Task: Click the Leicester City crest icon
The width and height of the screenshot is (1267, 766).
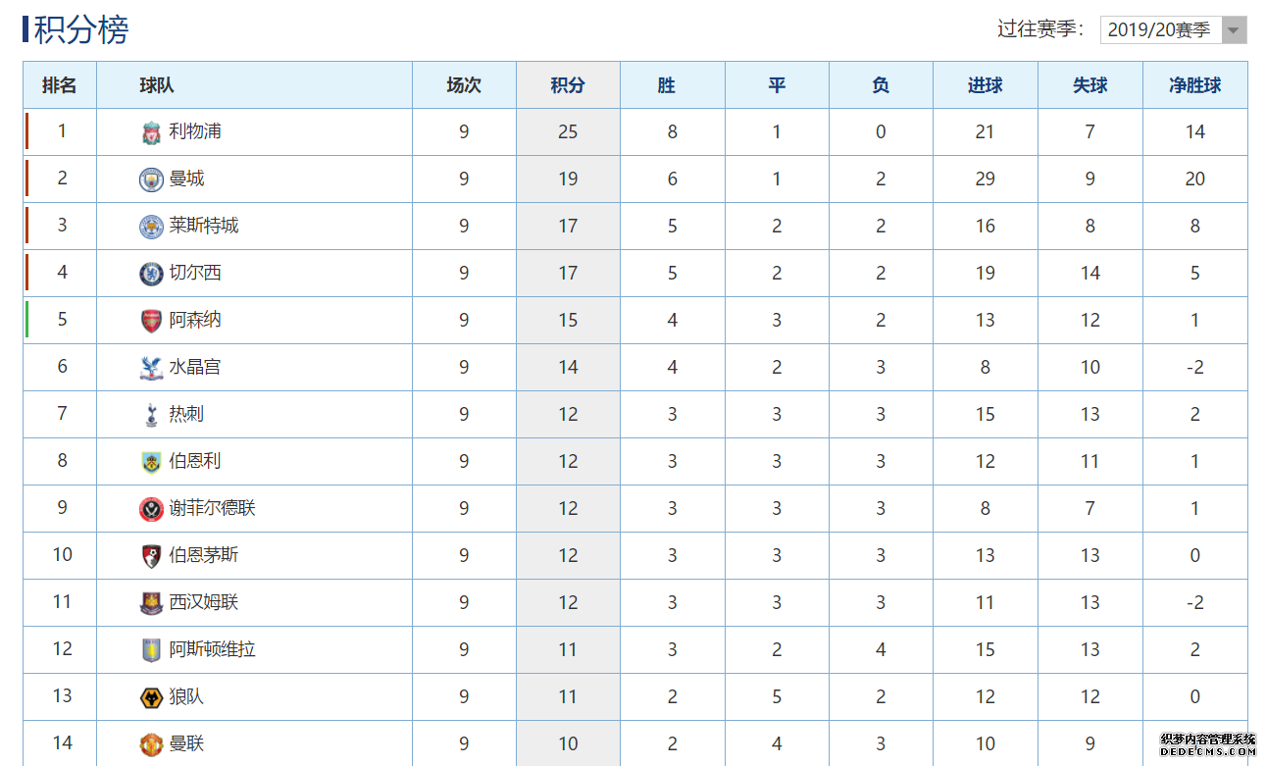Action: point(151,227)
